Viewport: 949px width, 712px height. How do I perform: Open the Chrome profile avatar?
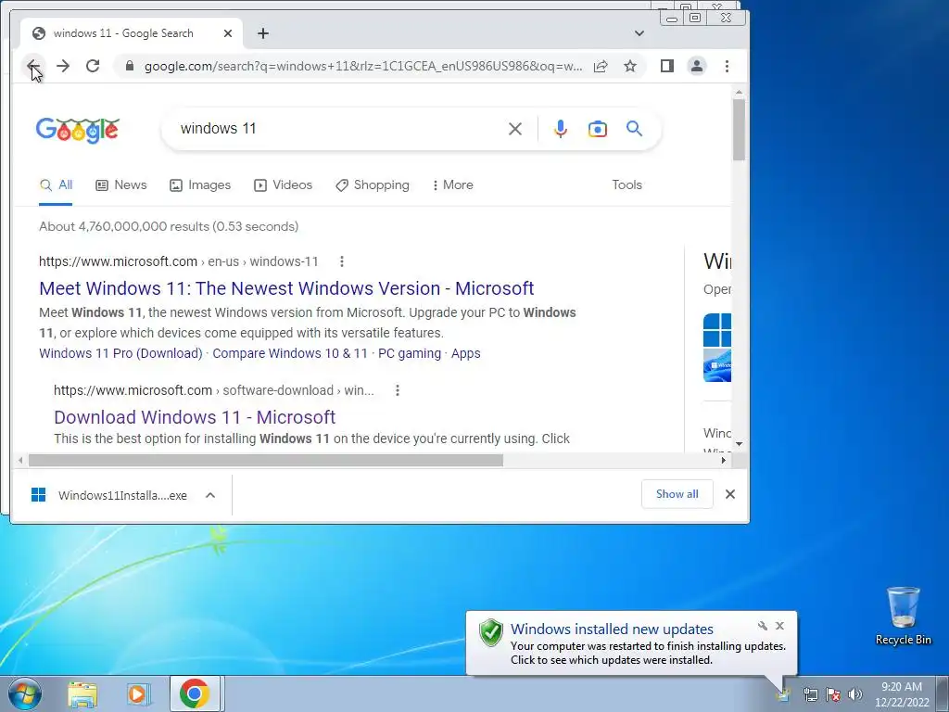click(697, 66)
